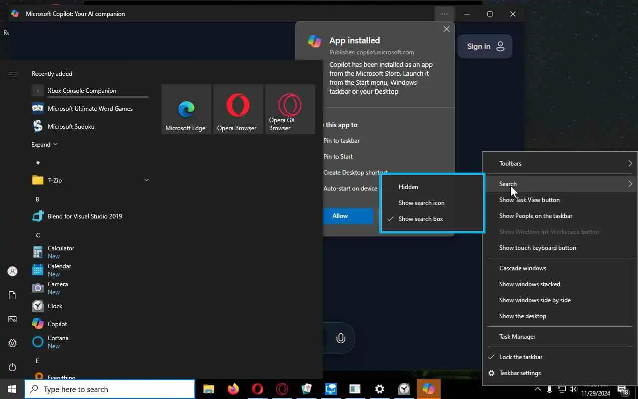Click the Type here to search box

pyautogui.click(x=110, y=389)
